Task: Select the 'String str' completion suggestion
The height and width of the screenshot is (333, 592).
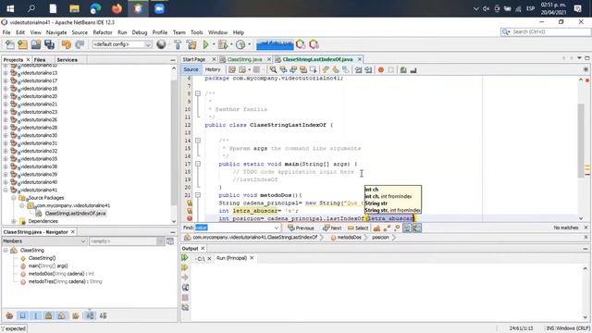Action: pyautogui.click(x=376, y=203)
